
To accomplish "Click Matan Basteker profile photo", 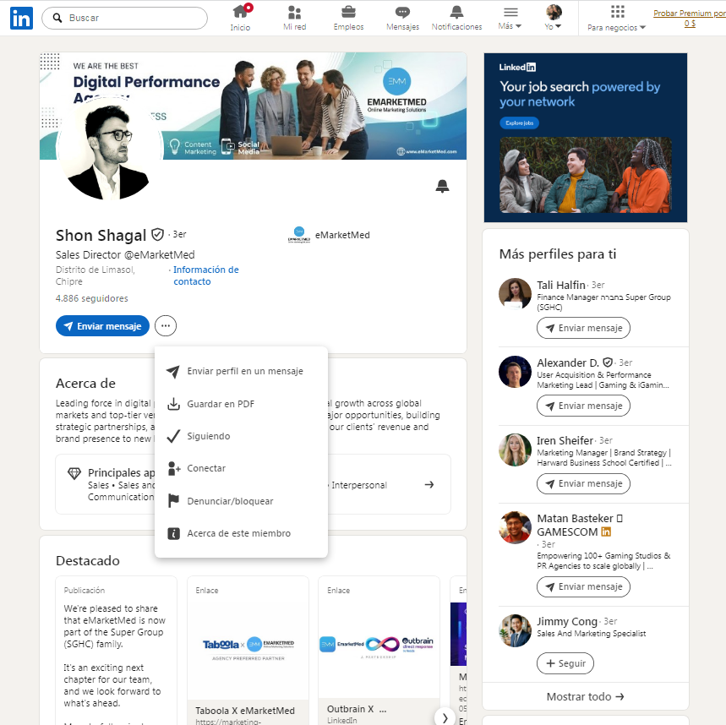I will coord(515,527).
